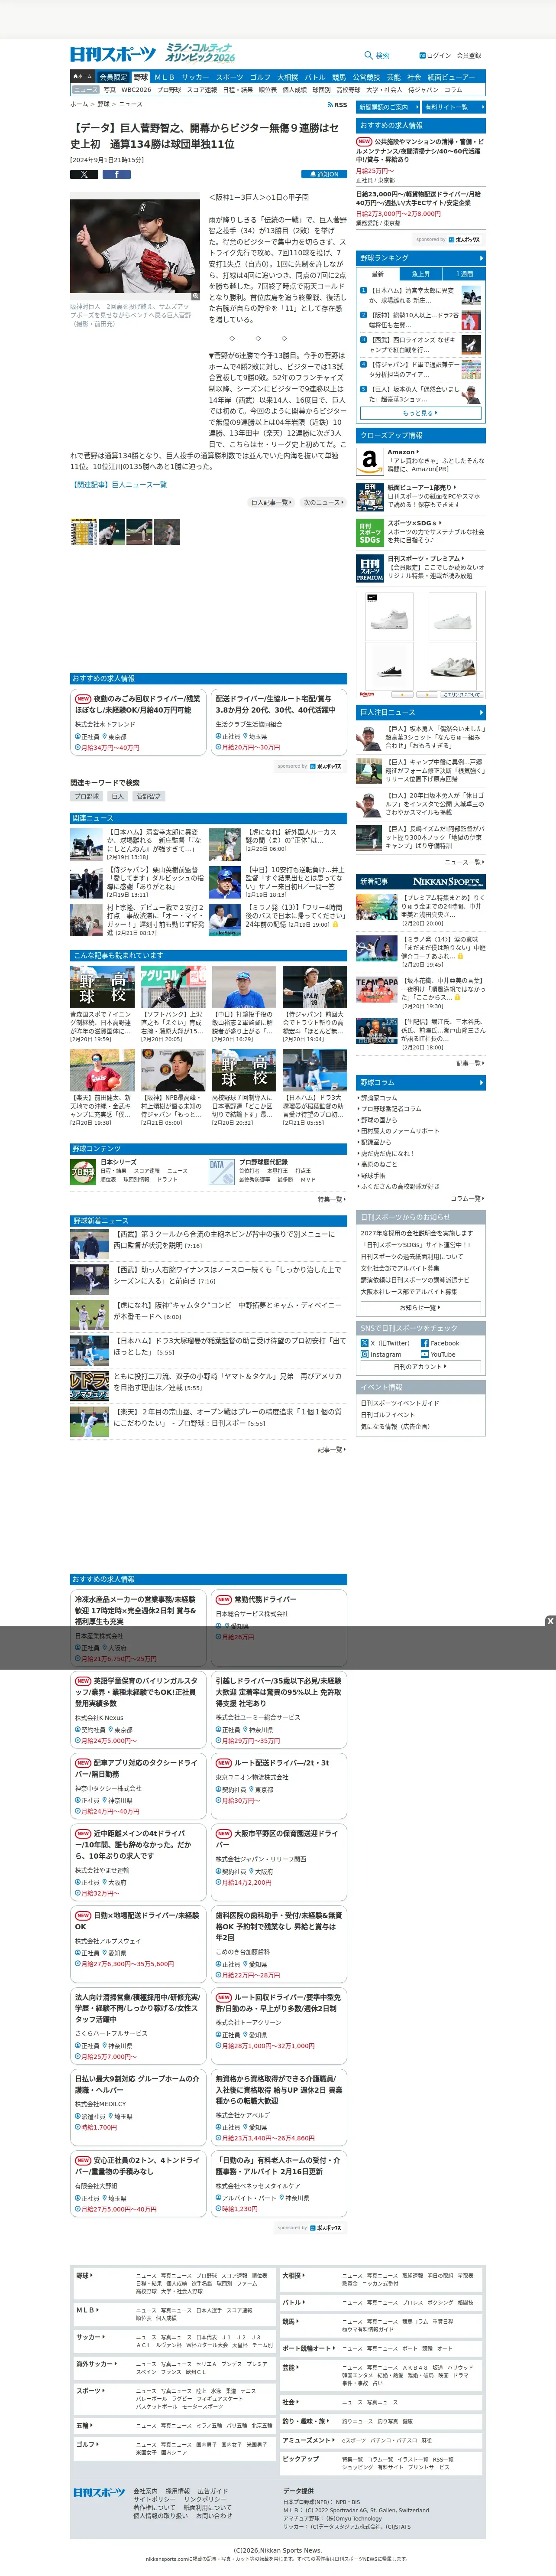The image size is (556, 2576).
Task: Click the Amazon logo in クローズアップ情報
Action: pyautogui.click(x=370, y=461)
